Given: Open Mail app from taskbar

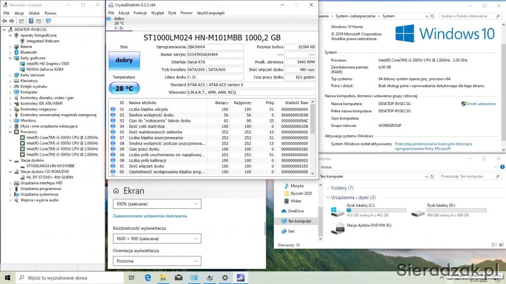Looking at the screenshot, I should tap(179, 277).
